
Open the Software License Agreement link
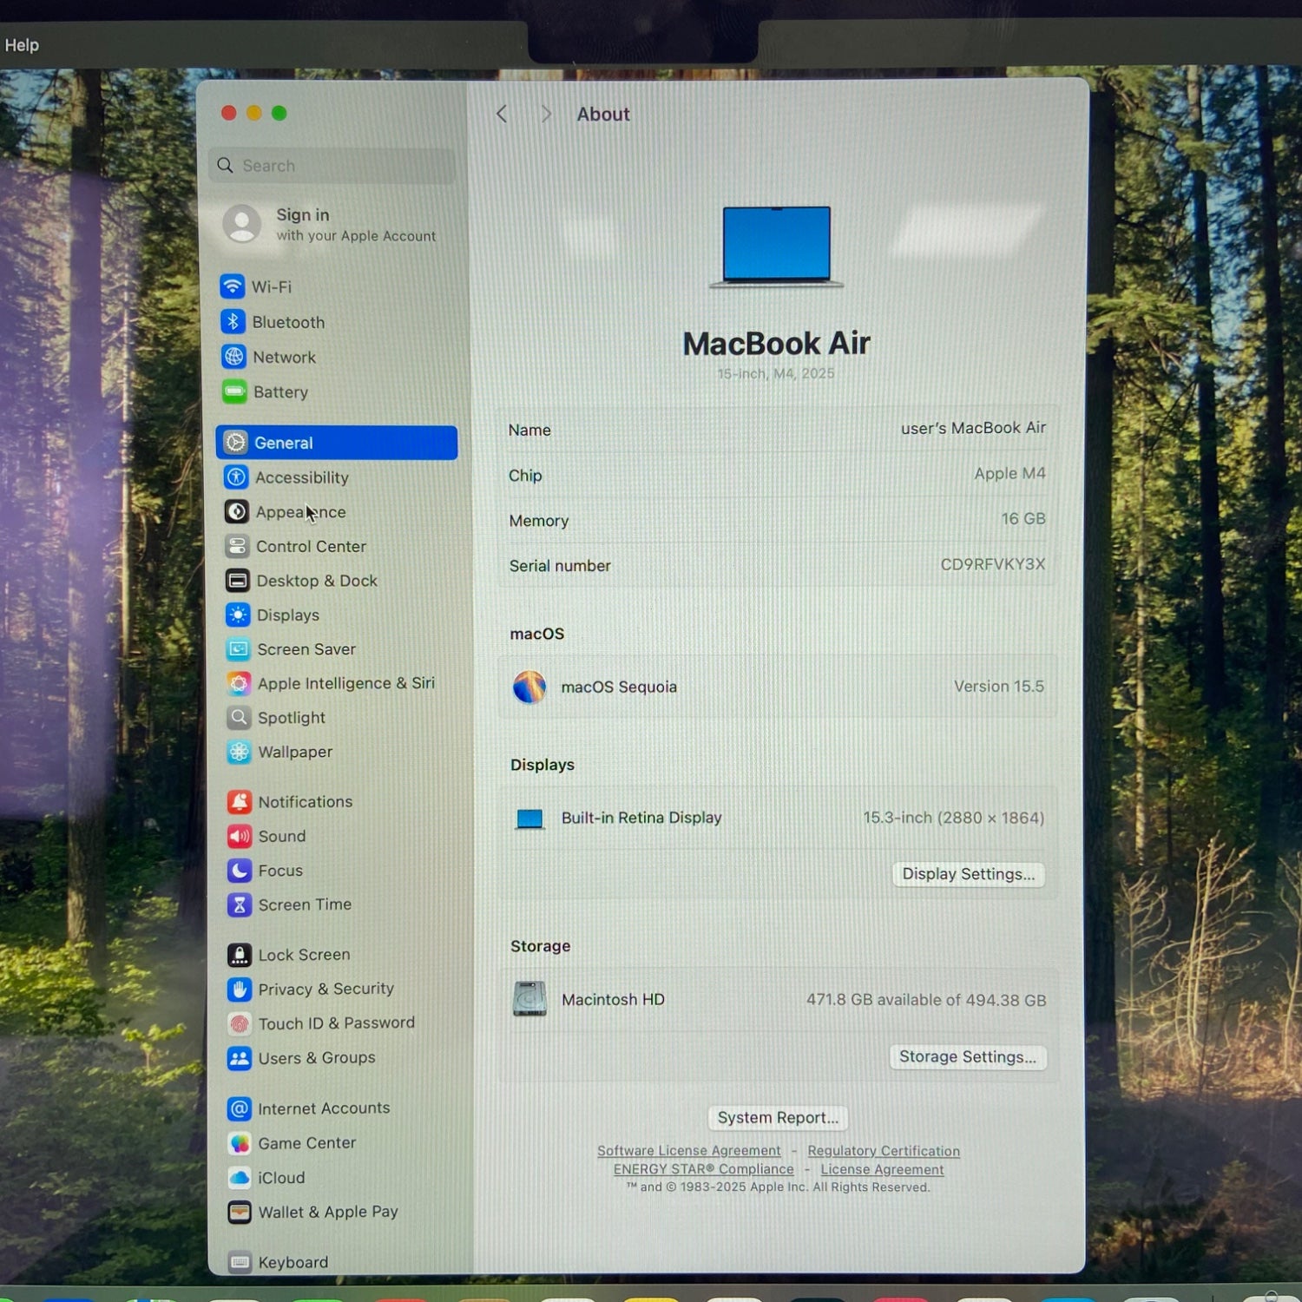(x=689, y=1151)
